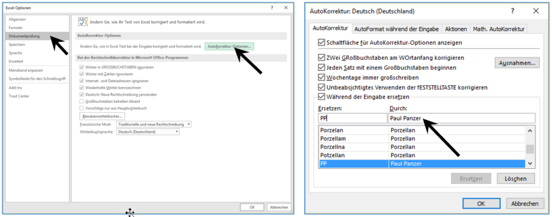The height and width of the screenshot is (217, 552).
Task: Click the ABC proofing icon in the header
Action: point(82,22)
